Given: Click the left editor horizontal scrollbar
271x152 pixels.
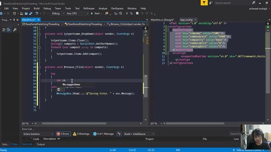Looking at the screenshot, I should 74,123.
